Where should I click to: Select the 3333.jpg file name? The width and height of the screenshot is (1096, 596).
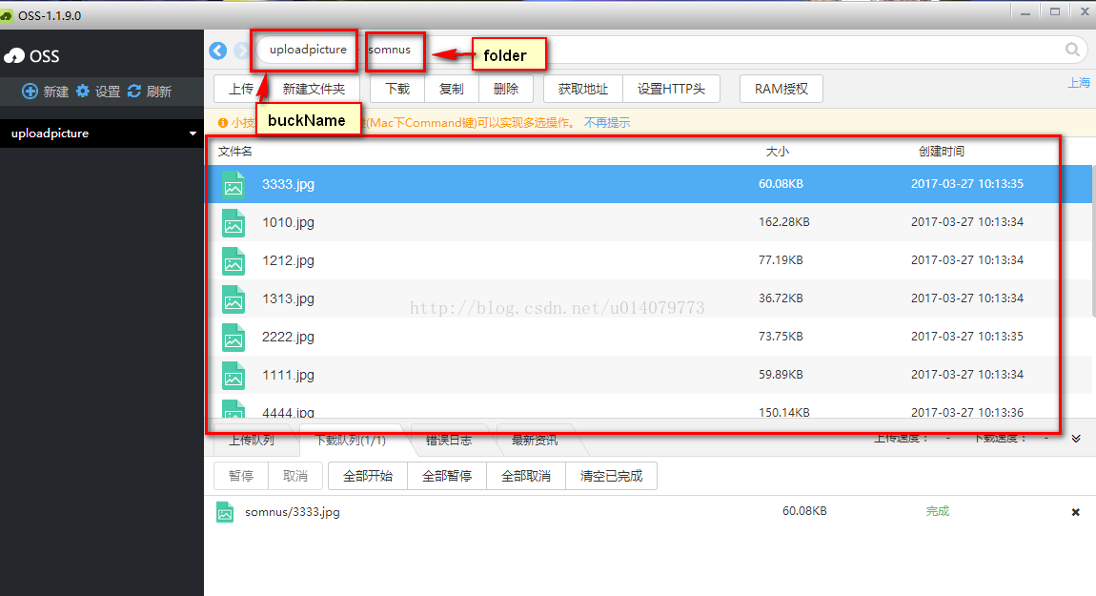pyautogui.click(x=288, y=184)
